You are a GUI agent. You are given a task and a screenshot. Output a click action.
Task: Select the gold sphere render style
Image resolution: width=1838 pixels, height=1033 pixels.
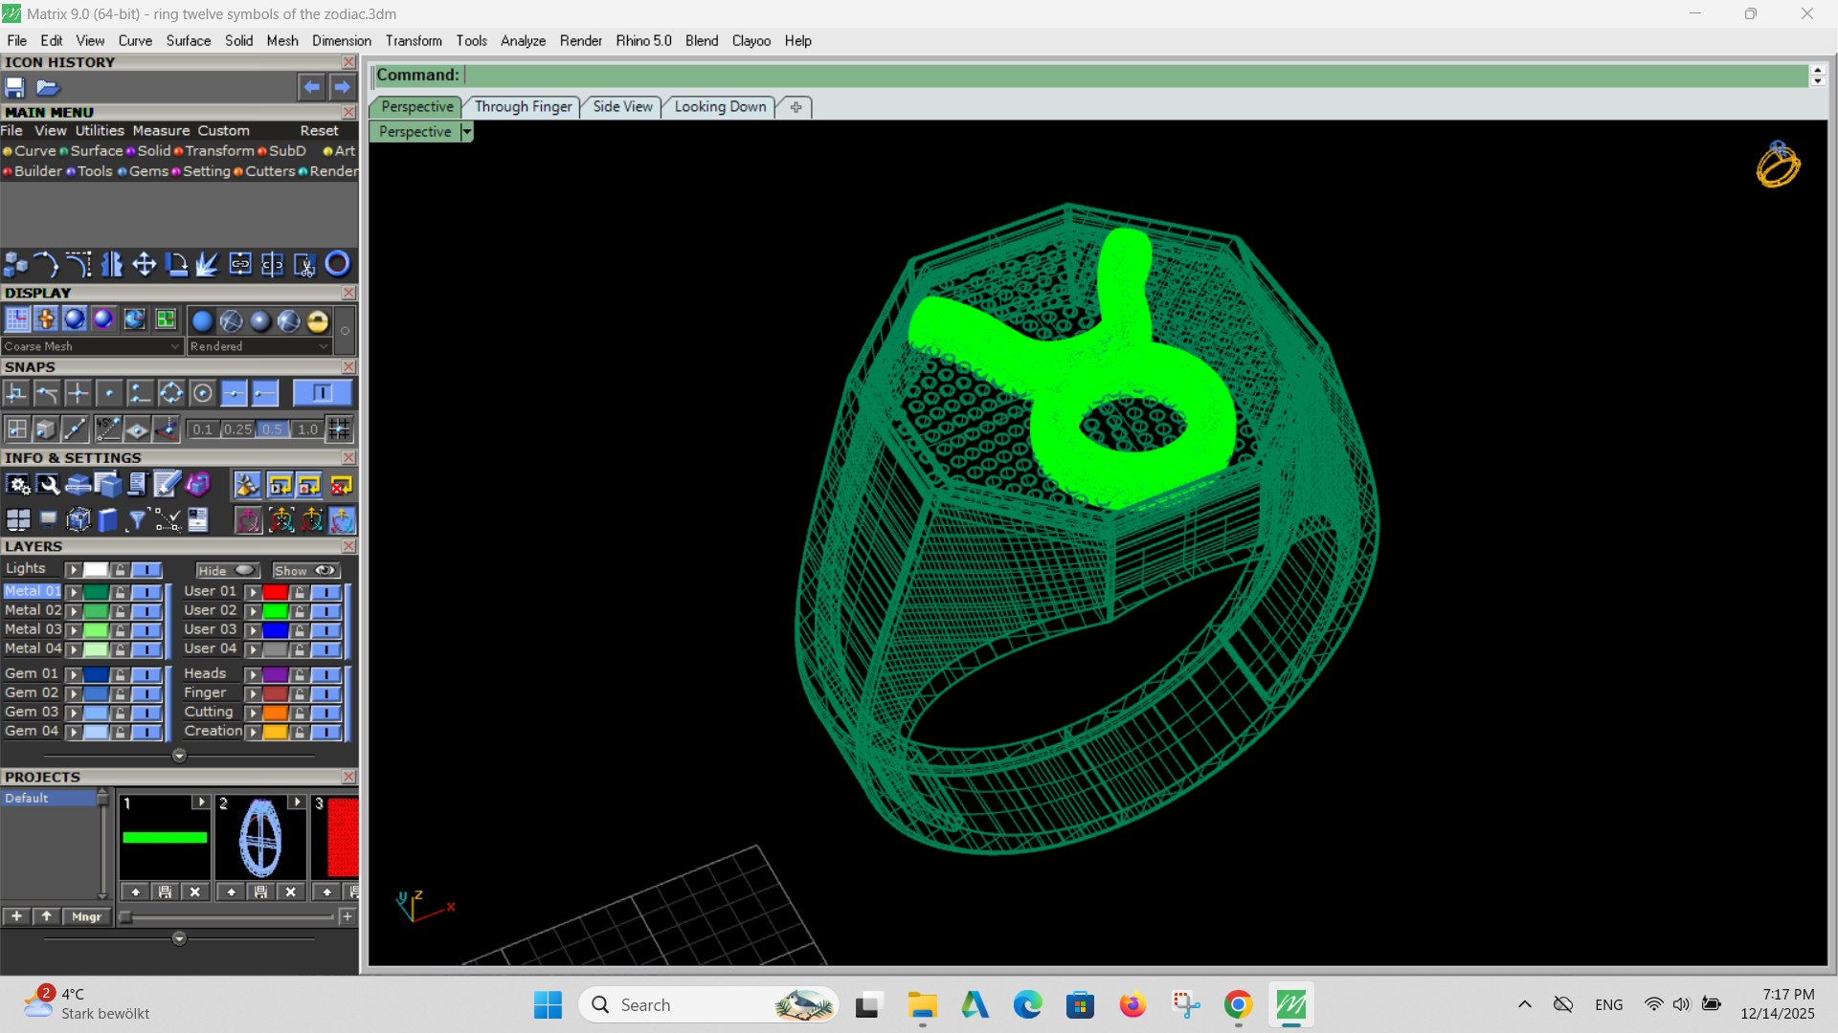coord(318,321)
